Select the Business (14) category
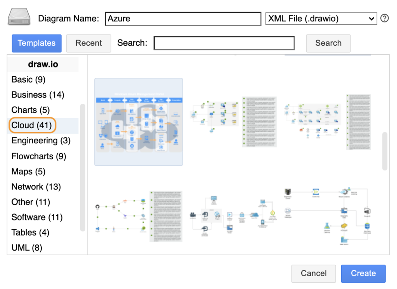Screen dimensions: 397x289 point(38,95)
